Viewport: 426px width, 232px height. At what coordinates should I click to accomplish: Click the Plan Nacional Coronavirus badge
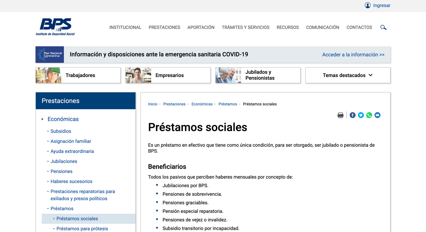click(50, 55)
